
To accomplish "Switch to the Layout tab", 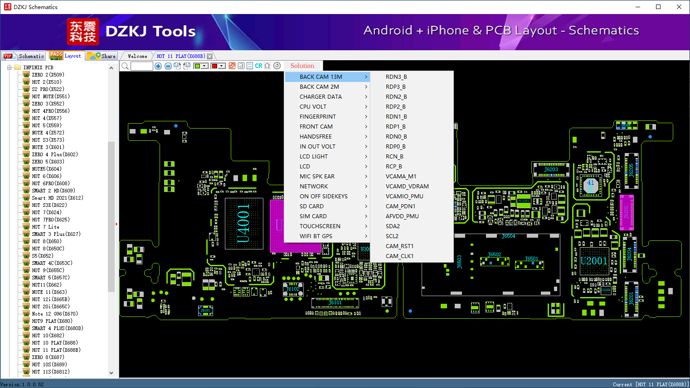I will pyautogui.click(x=66, y=56).
